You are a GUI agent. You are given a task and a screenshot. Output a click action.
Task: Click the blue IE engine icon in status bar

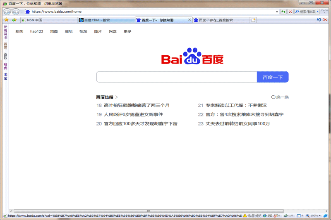pyautogui.click(x=325, y=216)
